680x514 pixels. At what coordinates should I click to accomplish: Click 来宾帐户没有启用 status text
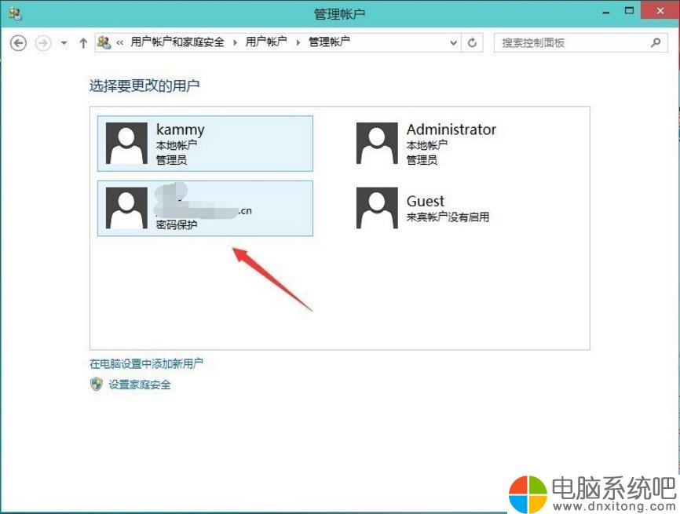pyautogui.click(x=448, y=217)
